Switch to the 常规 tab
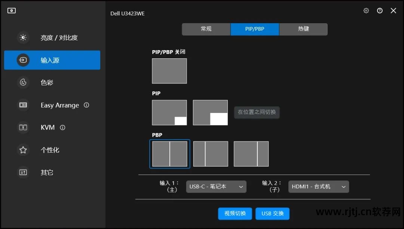Viewport: 404px width, 229px height. 206,29
